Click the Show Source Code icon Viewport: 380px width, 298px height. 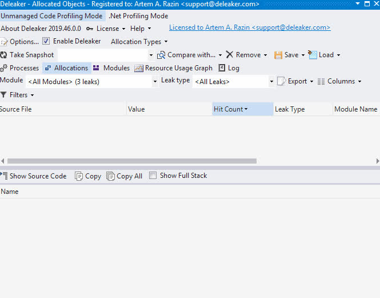click(x=4, y=176)
